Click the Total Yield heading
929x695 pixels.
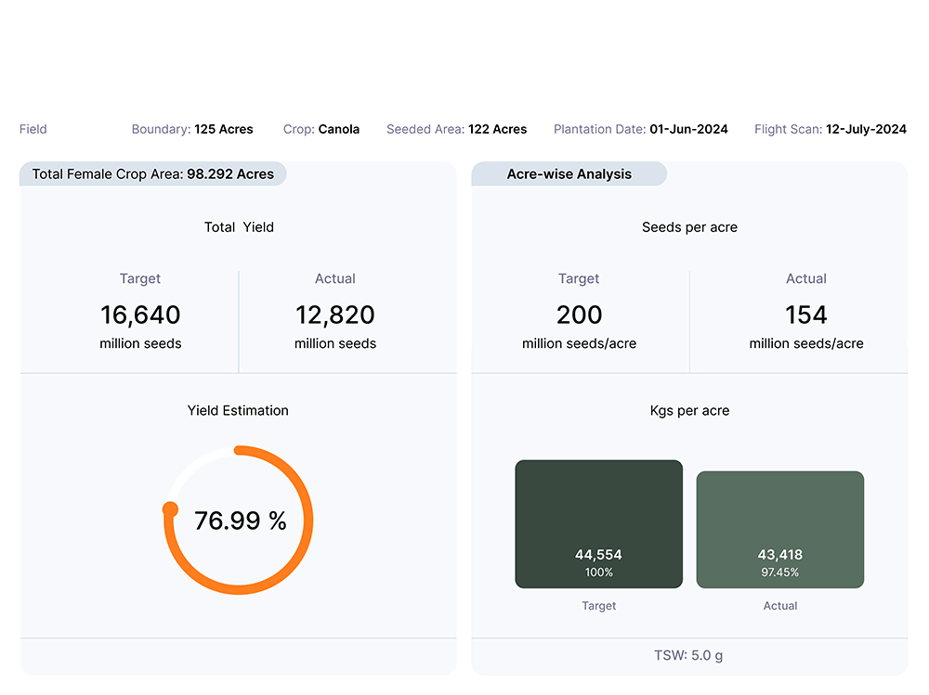[x=239, y=226]
